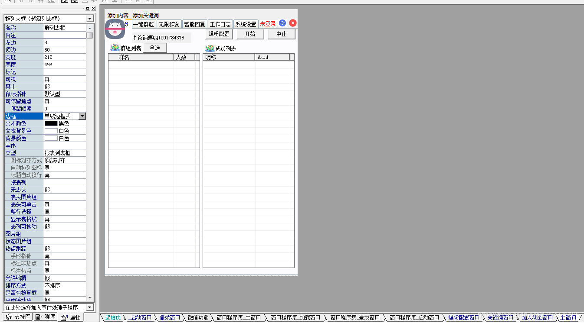Switch to the 程序 panel tab

(x=46, y=317)
